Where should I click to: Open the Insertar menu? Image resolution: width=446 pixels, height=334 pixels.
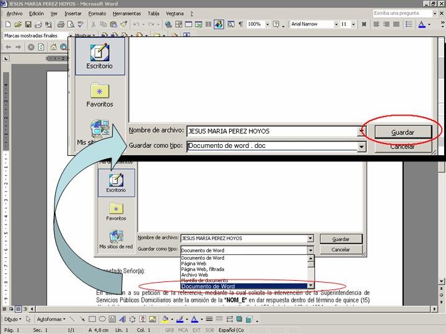tap(73, 14)
